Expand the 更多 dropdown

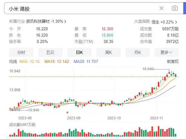point(166,52)
